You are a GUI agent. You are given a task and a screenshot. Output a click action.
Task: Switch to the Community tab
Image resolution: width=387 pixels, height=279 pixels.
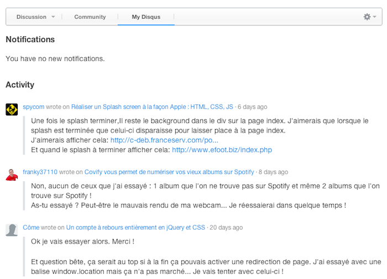click(x=90, y=17)
